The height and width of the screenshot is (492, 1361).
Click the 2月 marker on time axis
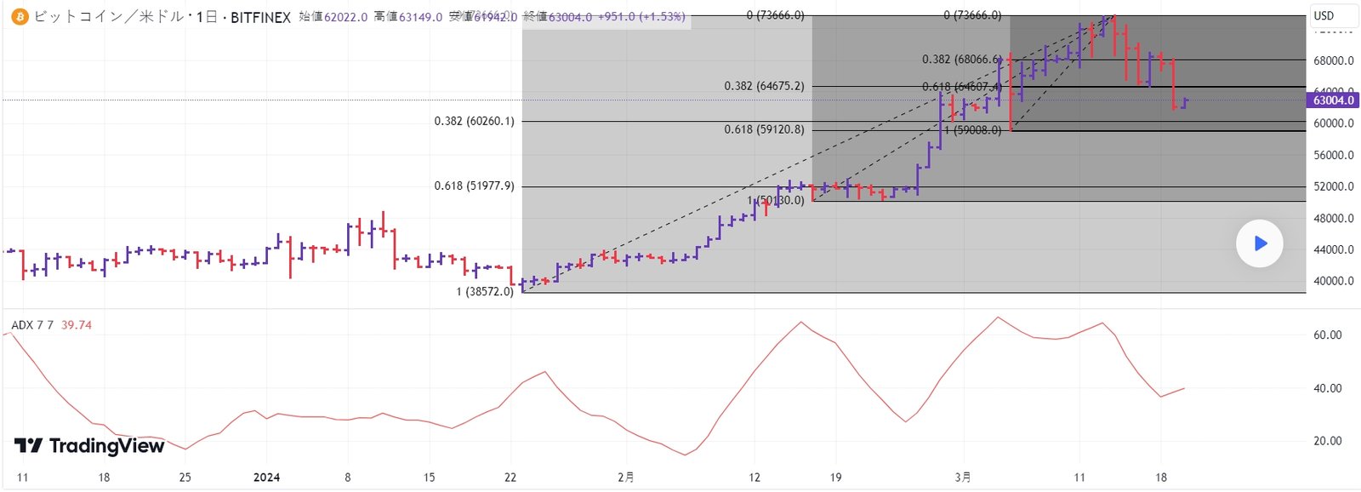(x=625, y=478)
